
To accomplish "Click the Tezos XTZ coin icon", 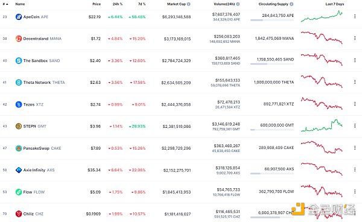I will pyautogui.click(x=19, y=104).
